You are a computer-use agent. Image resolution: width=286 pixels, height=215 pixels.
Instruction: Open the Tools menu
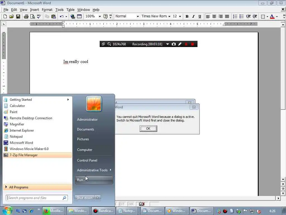(59, 10)
